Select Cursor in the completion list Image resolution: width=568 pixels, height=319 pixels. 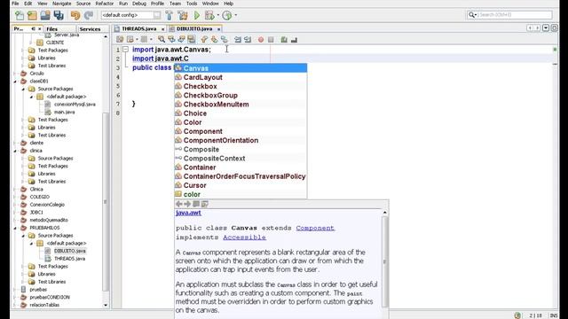coord(241,185)
